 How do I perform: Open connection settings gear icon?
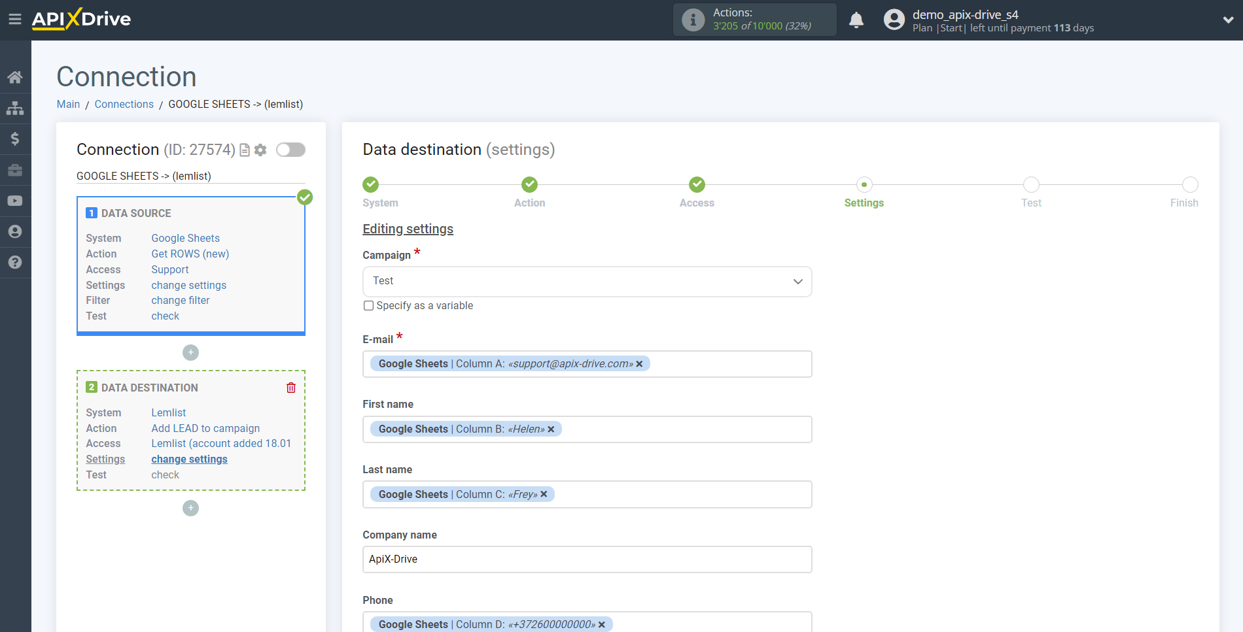tap(260, 150)
